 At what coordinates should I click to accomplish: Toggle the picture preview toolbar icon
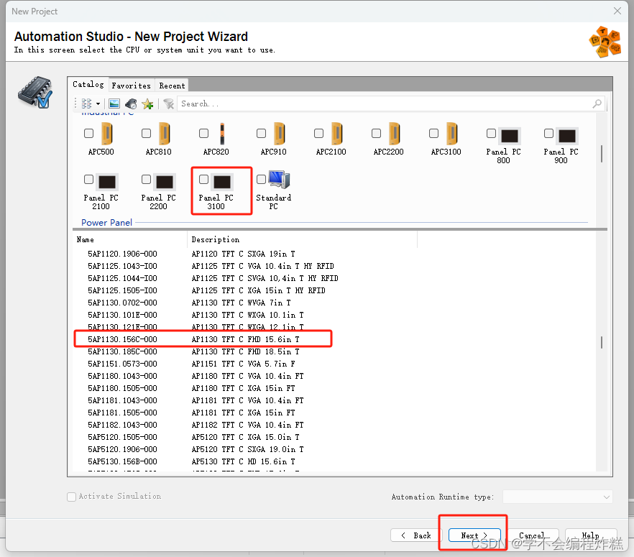click(x=114, y=104)
